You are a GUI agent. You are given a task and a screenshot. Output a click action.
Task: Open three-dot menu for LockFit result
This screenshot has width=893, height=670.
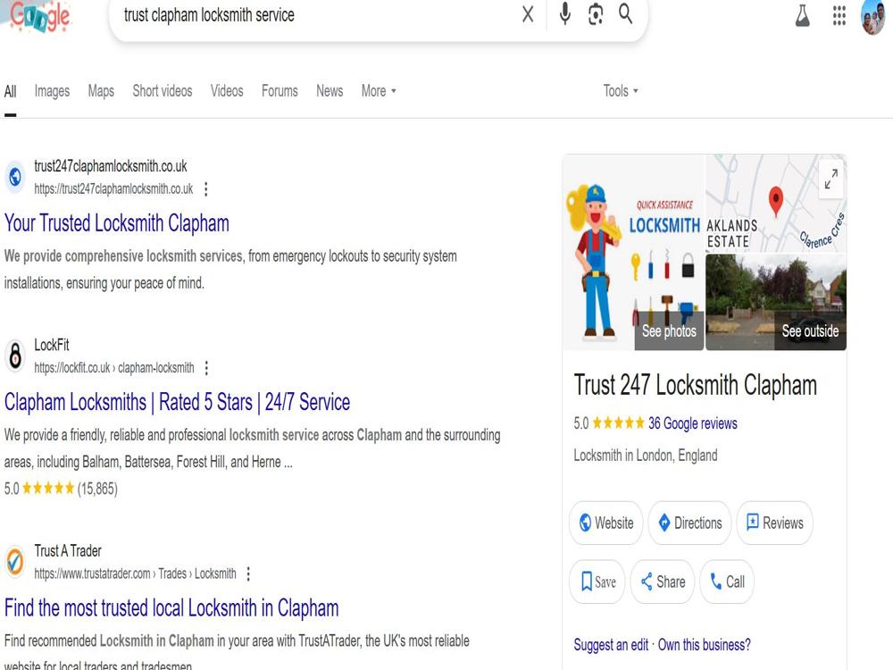point(207,368)
